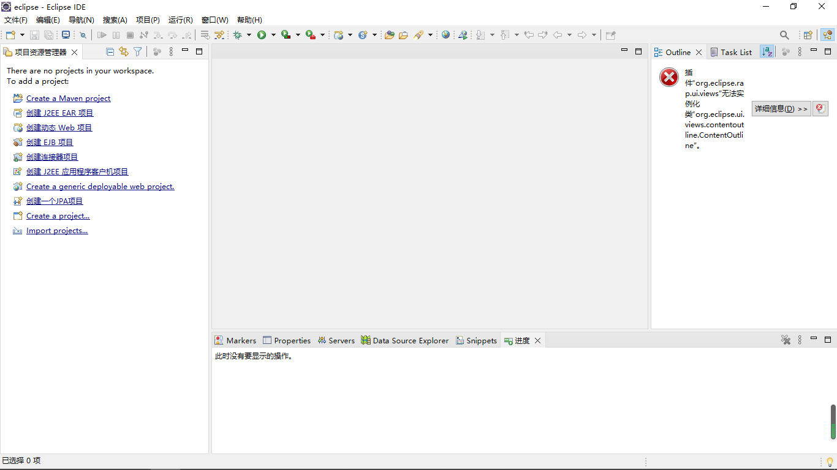This screenshot has width=837, height=470.
Task: Click the Coverage run icon
Action: (x=286, y=35)
